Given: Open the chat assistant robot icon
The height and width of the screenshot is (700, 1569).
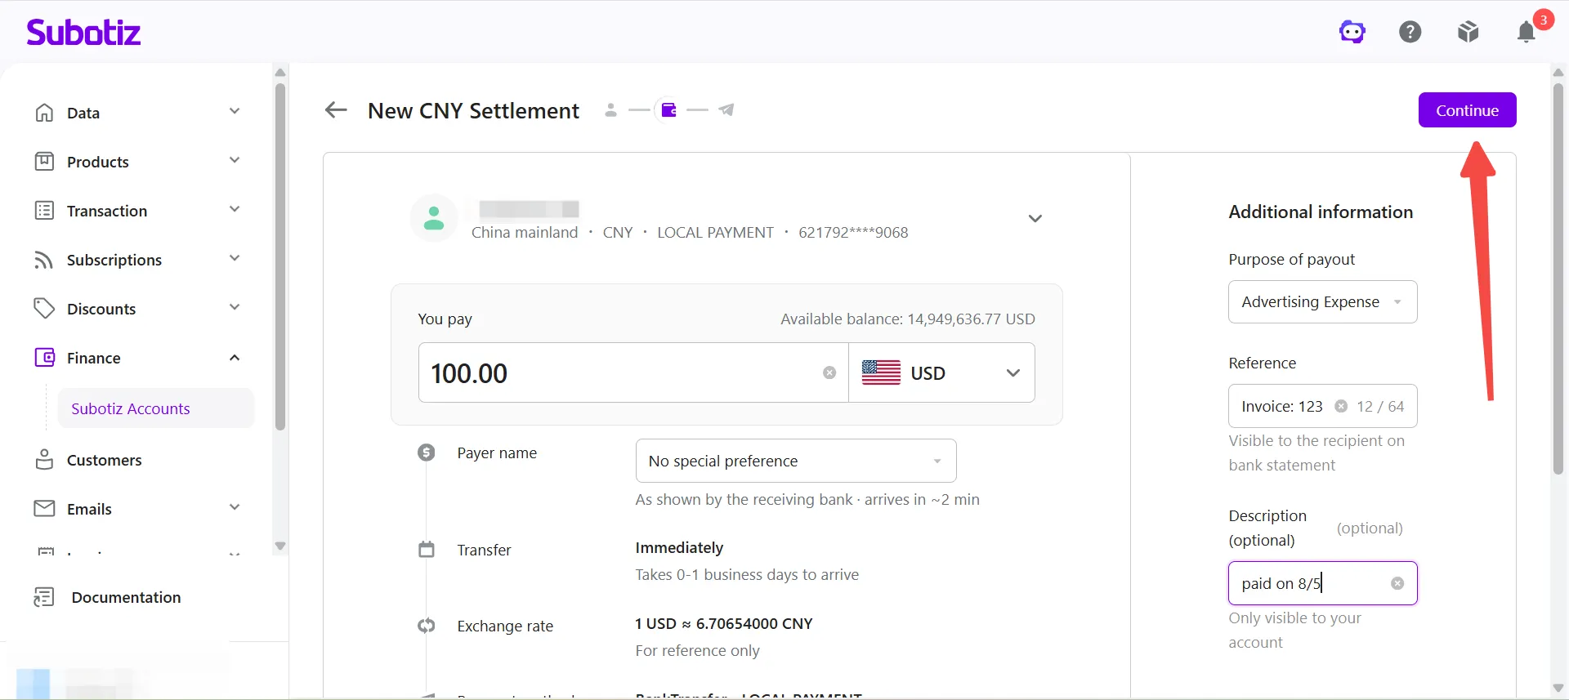Looking at the screenshot, I should pos(1352,32).
